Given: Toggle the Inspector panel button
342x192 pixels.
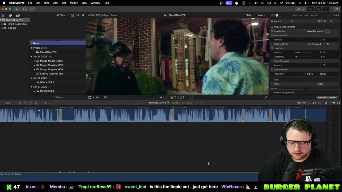Looking at the screenshot, I should [x=326, y=9].
